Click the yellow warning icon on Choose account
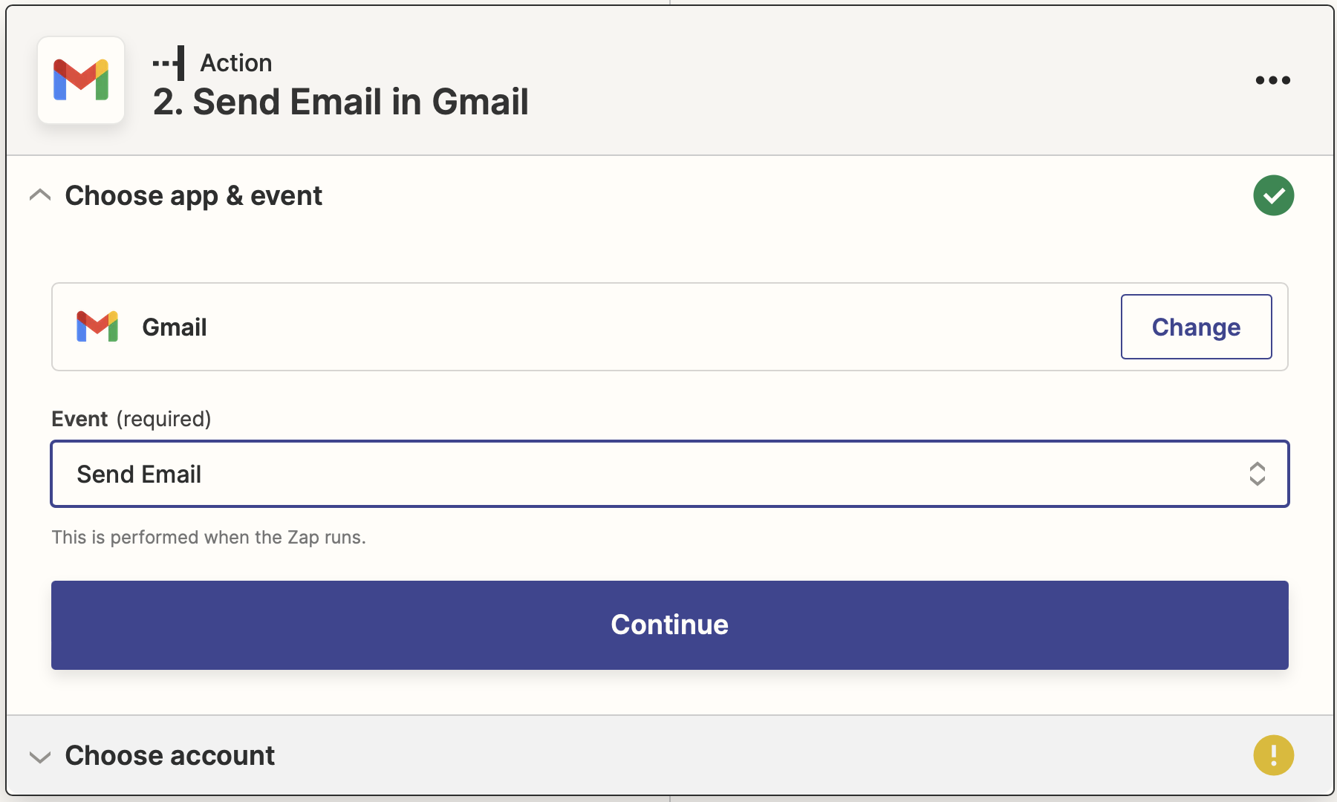Screen dimensions: 1337x802 (1273, 755)
